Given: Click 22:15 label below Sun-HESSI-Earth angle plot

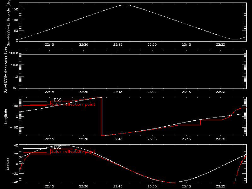Looking at the screenshot, I should [x=49, y=44].
